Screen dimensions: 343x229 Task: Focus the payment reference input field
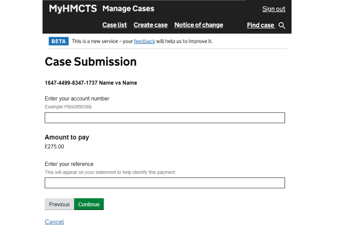pyautogui.click(x=165, y=183)
